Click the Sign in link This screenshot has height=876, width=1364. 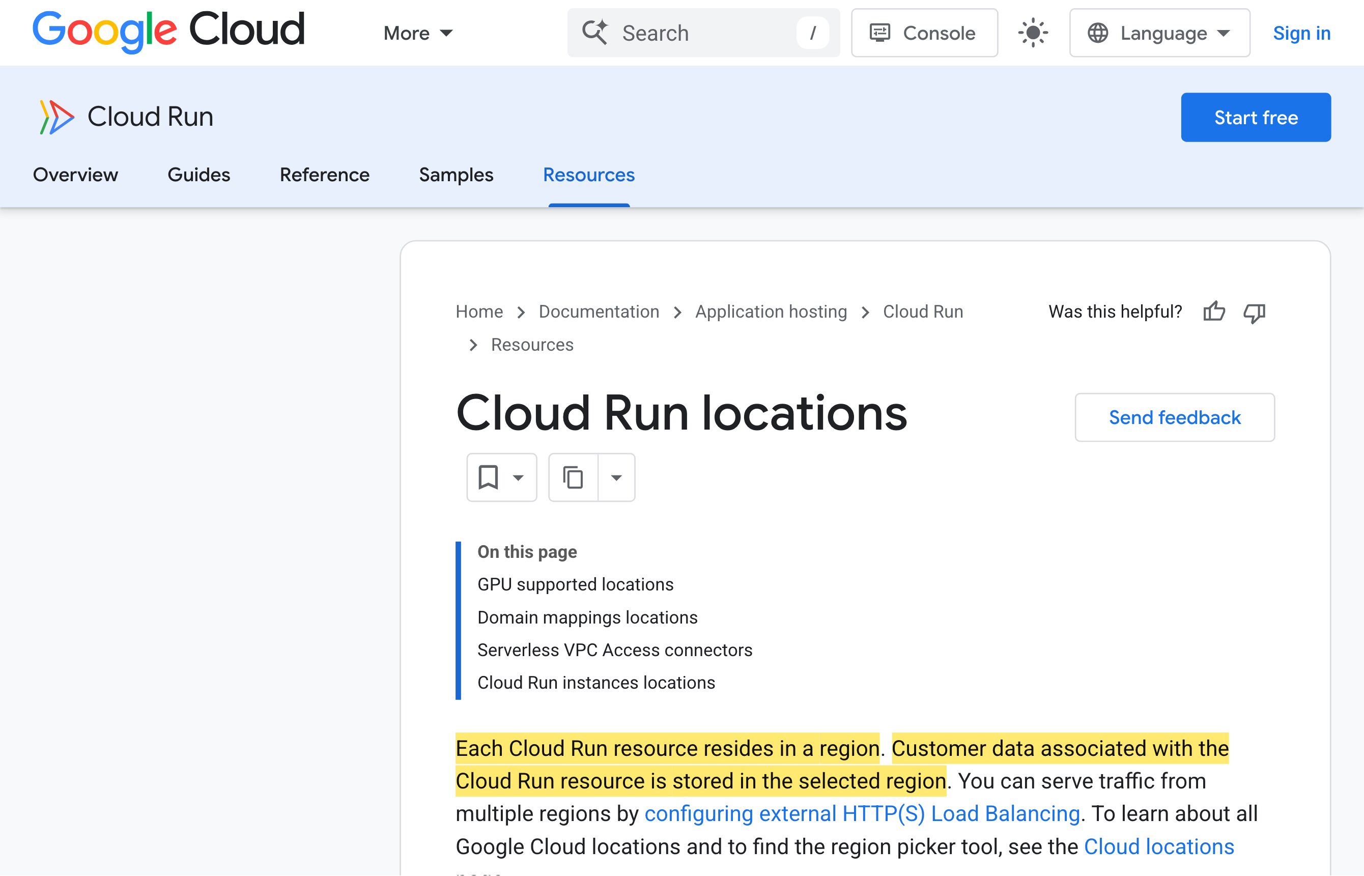[x=1301, y=33]
